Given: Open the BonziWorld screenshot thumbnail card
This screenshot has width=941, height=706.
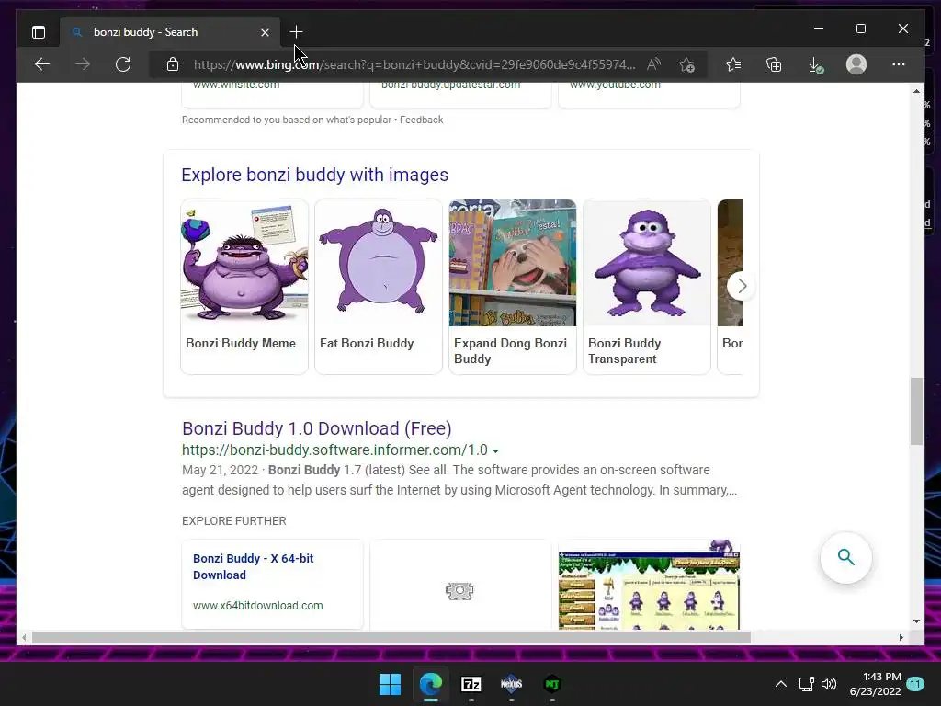Looking at the screenshot, I should tap(649, 585).
